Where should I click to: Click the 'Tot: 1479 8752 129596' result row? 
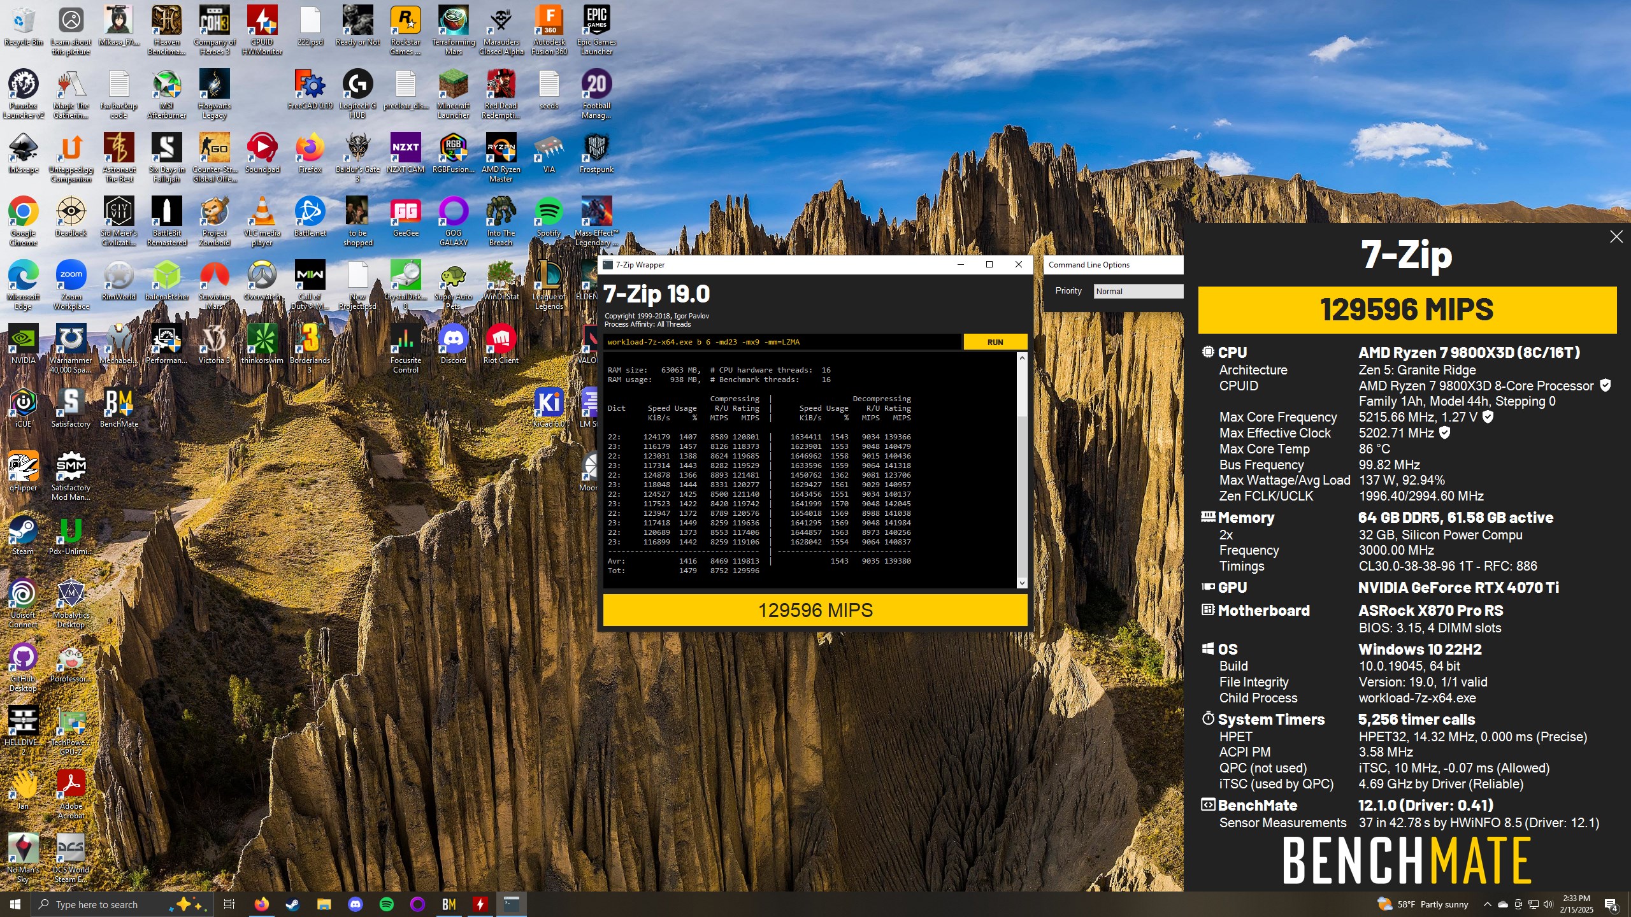pos(683,571)
